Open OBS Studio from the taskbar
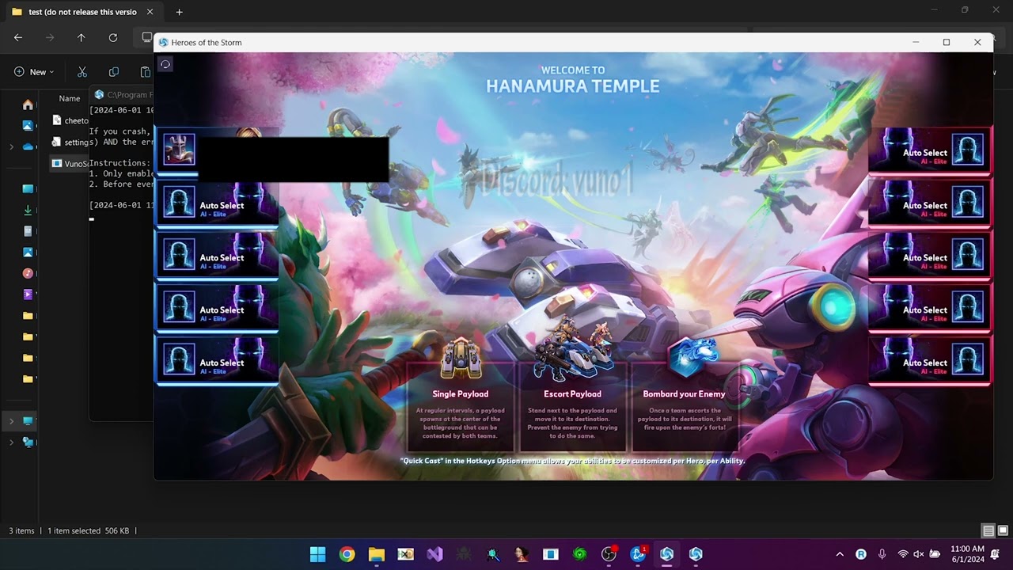The width and height of the screenshot is (1013, 570). click(x=609, y=554)
